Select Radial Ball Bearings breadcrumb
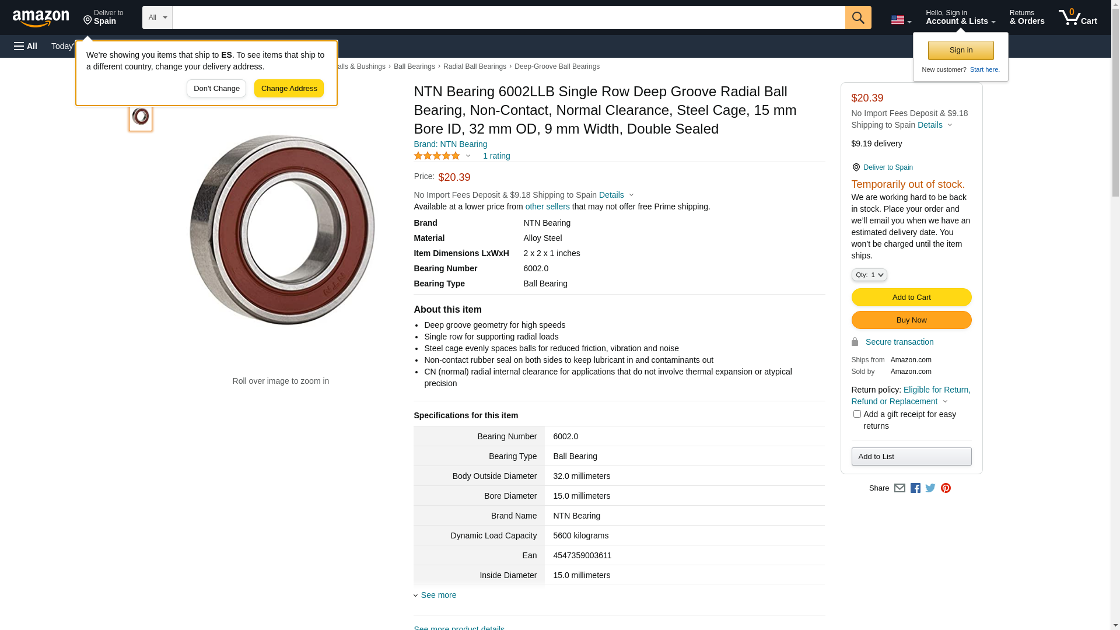Screen dimensions: 1120x630 tap(474, 66)
